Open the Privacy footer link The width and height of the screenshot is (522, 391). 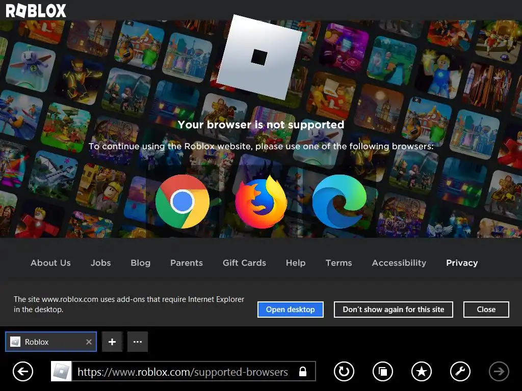point(462,263)
